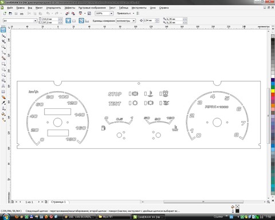The height and width of the screenshot is (220, 275).
Task: Click the Undo arrow in toolbar
Action: [x=48, y=13]
